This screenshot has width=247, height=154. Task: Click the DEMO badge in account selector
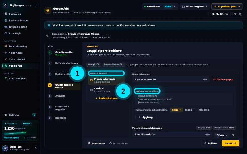pos(168,6)
